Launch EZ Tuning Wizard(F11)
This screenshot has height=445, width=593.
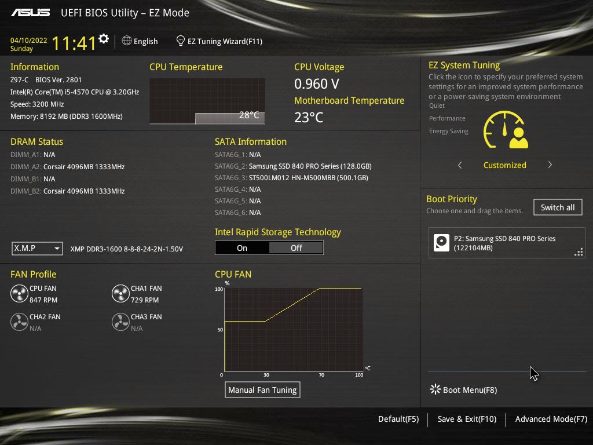[x=225, y=41]
